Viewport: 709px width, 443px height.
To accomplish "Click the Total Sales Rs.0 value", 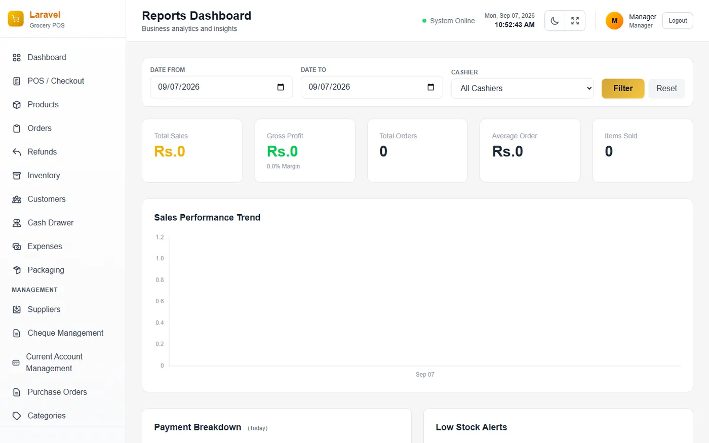I will (170, 151).
